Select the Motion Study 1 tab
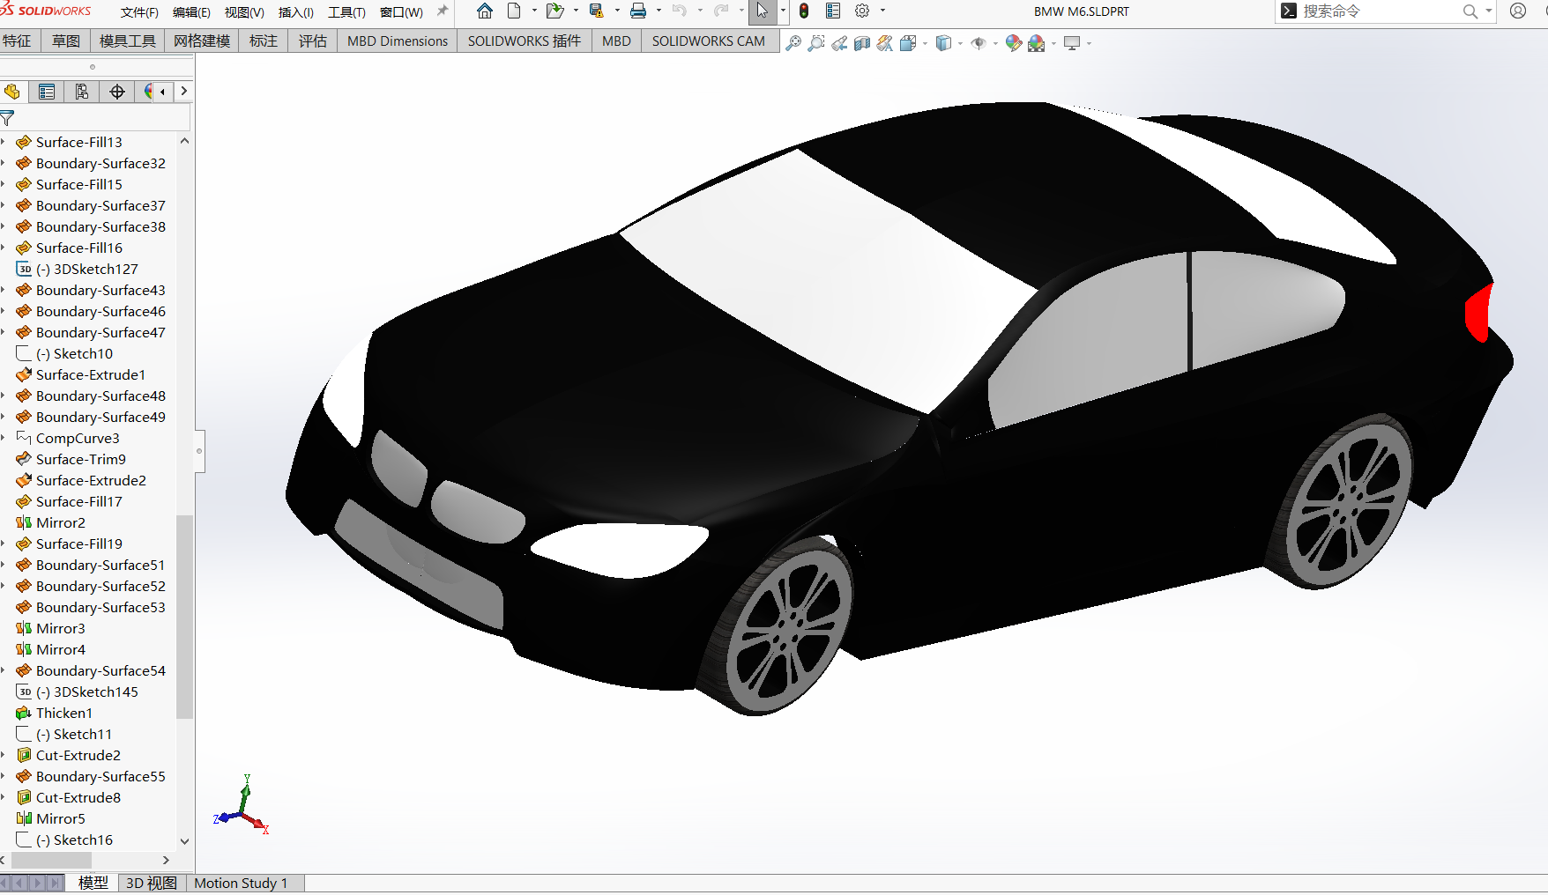Image resolution: width=1548 pixels, height=895 pixels. tap(241, 883)
